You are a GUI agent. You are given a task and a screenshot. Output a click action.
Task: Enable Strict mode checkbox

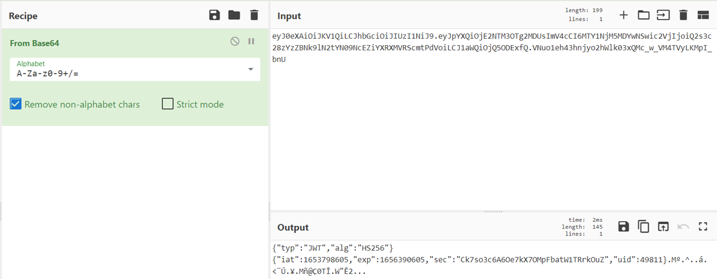(168, 104)
